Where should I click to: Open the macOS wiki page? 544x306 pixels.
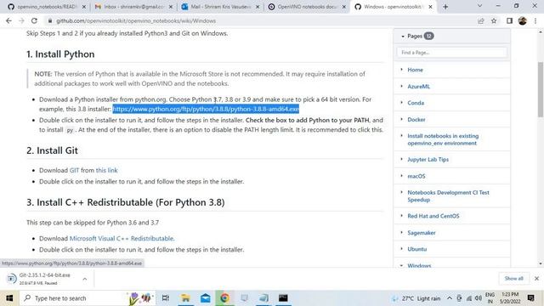pos(416,176)
